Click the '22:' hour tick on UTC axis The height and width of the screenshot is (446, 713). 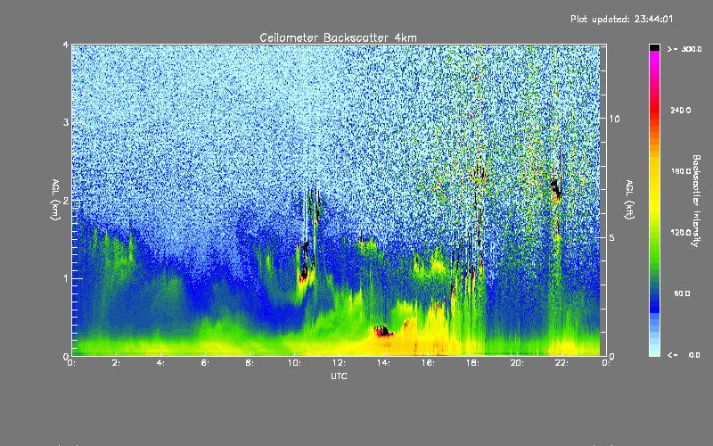(x=562, y=363)
